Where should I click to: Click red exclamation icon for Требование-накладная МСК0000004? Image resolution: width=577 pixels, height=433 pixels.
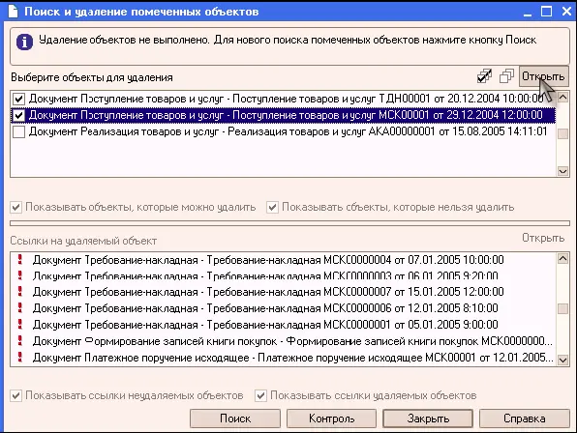pos(20,260)
